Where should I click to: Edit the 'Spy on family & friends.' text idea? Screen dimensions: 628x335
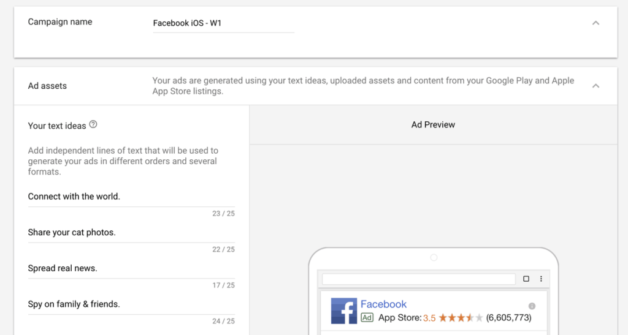[x=131, y=304]
